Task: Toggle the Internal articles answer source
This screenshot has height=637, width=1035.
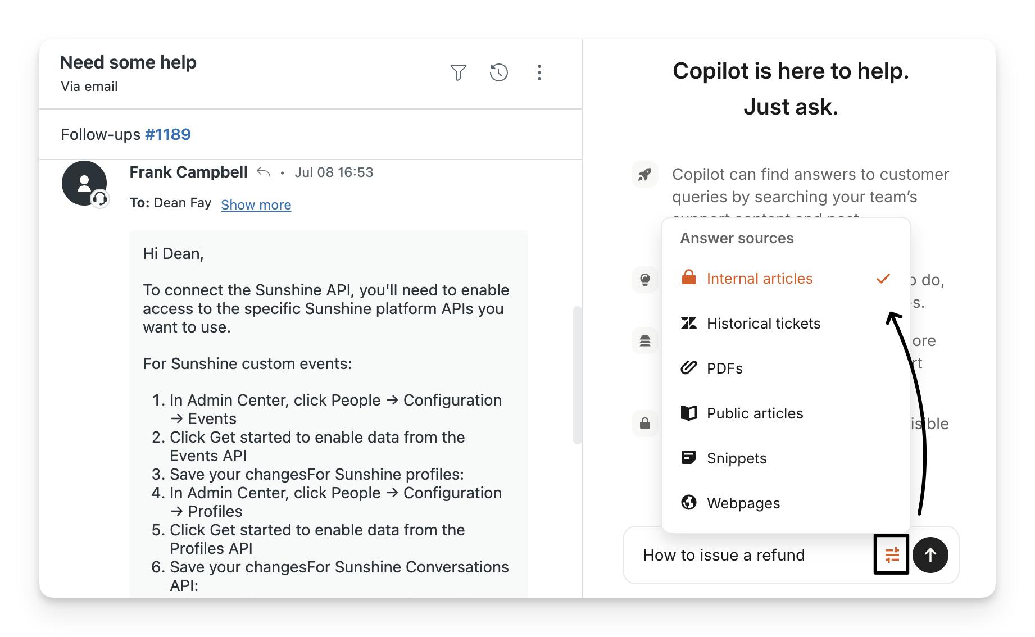Action: pos(759,279)
